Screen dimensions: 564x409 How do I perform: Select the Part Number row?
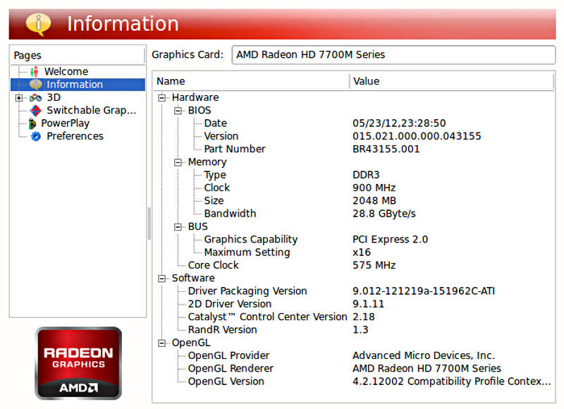pyautogui.click(x=355, y=149)
